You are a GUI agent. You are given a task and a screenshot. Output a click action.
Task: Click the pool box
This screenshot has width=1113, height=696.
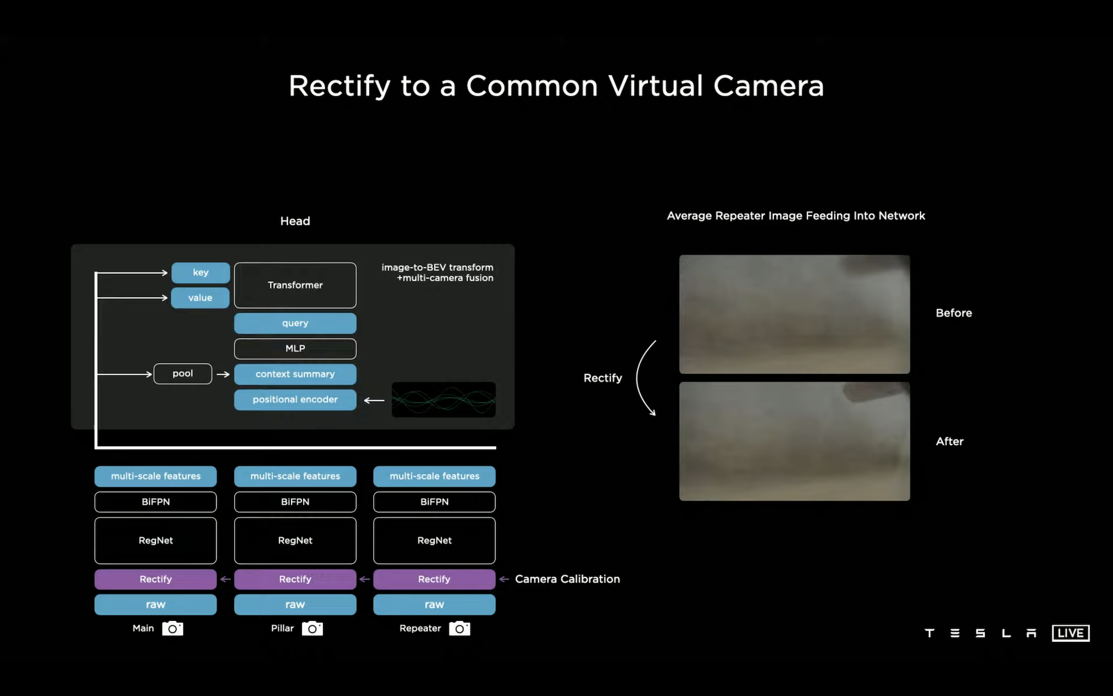183,374
